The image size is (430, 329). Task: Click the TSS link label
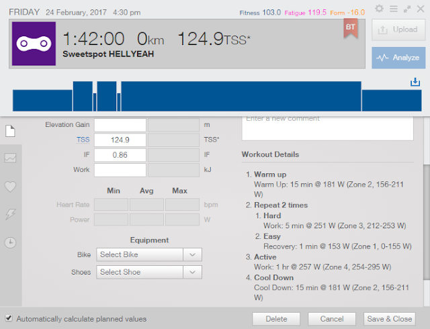83,140
